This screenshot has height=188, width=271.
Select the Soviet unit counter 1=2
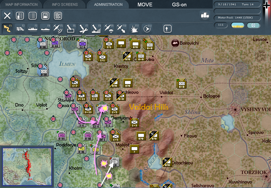click(108, 96)
